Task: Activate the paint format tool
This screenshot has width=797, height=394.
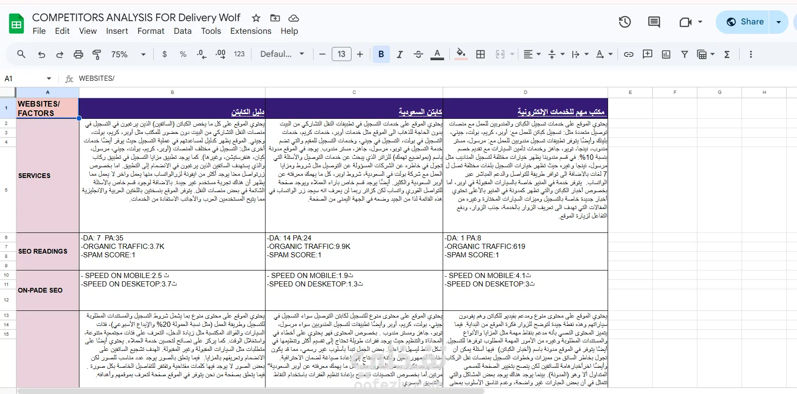Action: (x=97, y=54)
